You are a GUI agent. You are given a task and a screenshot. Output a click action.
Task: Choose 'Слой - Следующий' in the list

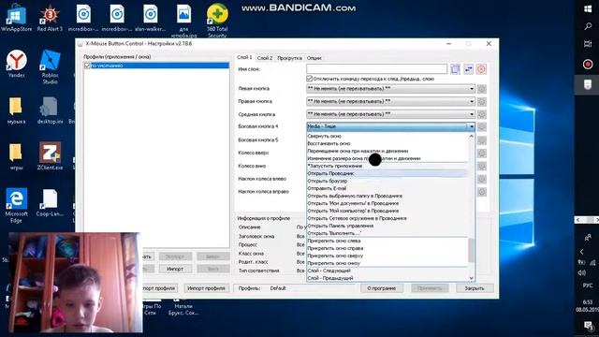point(387,271)
